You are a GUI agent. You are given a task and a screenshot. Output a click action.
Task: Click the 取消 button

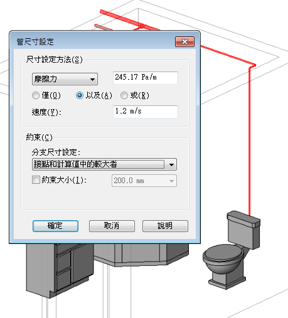coord(112,226)
